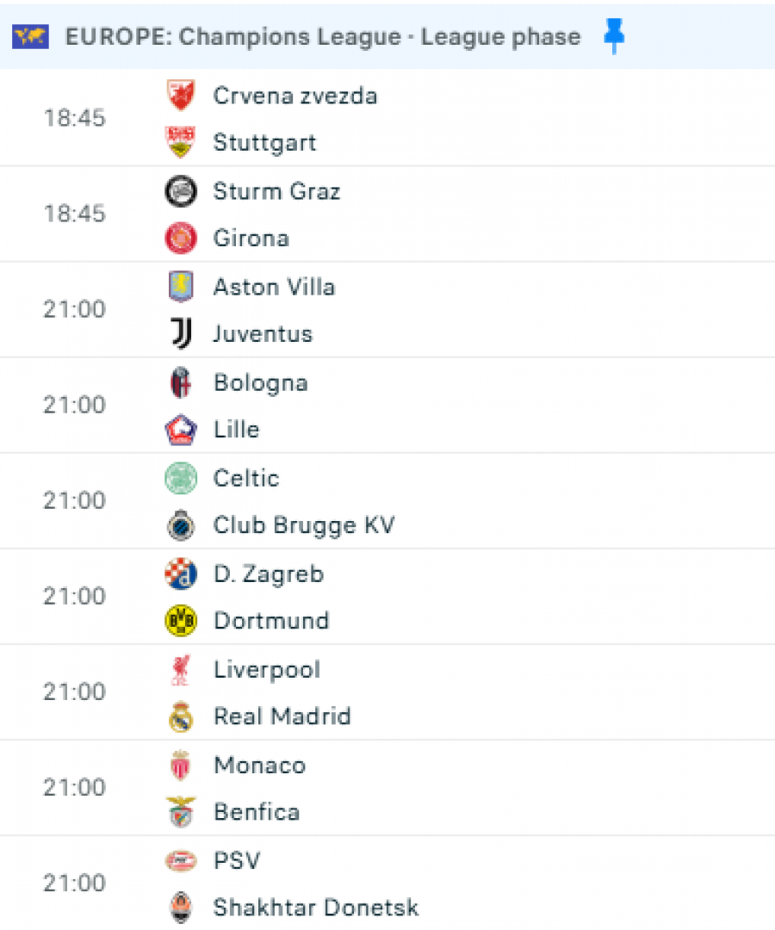
Task: Click the Europe world map flag icon
Action: 30,37
